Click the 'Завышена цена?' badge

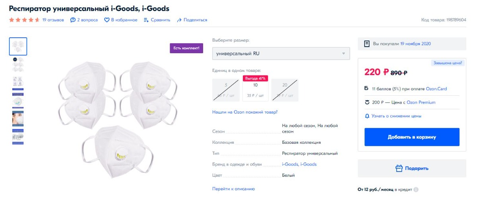coord(447,63)
